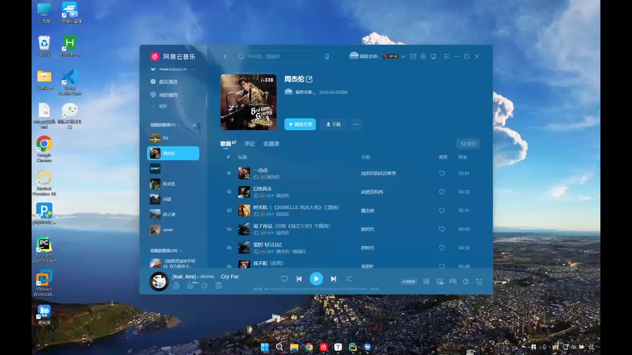
Task: Collapse the 创建的歌单 section
Action: [179, 125]
